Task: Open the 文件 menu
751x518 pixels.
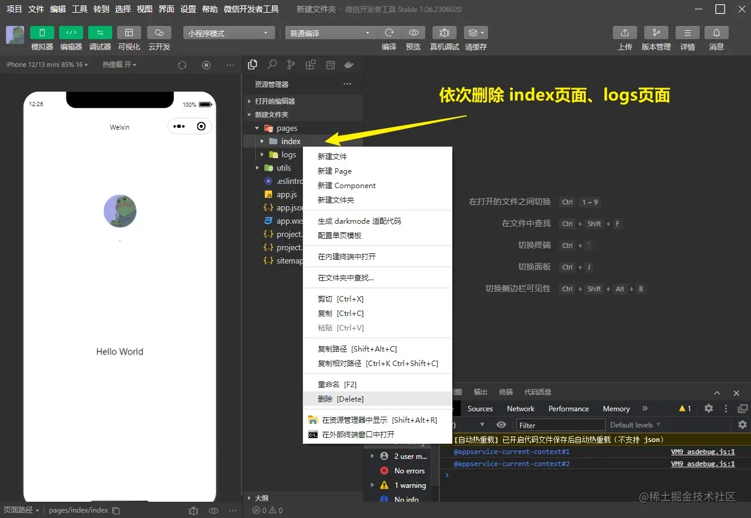Action: pos(36,9)
